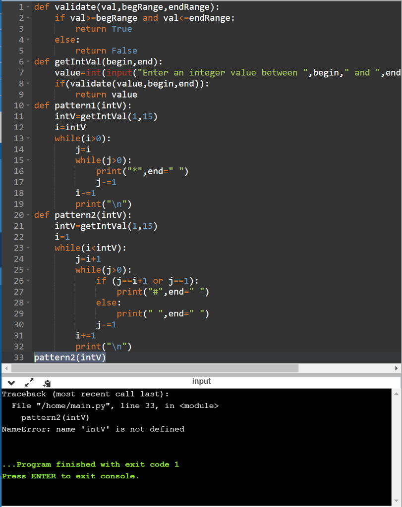The image size is (402, 507).
Task: Click 'Press ENTER to exit console.' text
Action: (x=70, y=476)
